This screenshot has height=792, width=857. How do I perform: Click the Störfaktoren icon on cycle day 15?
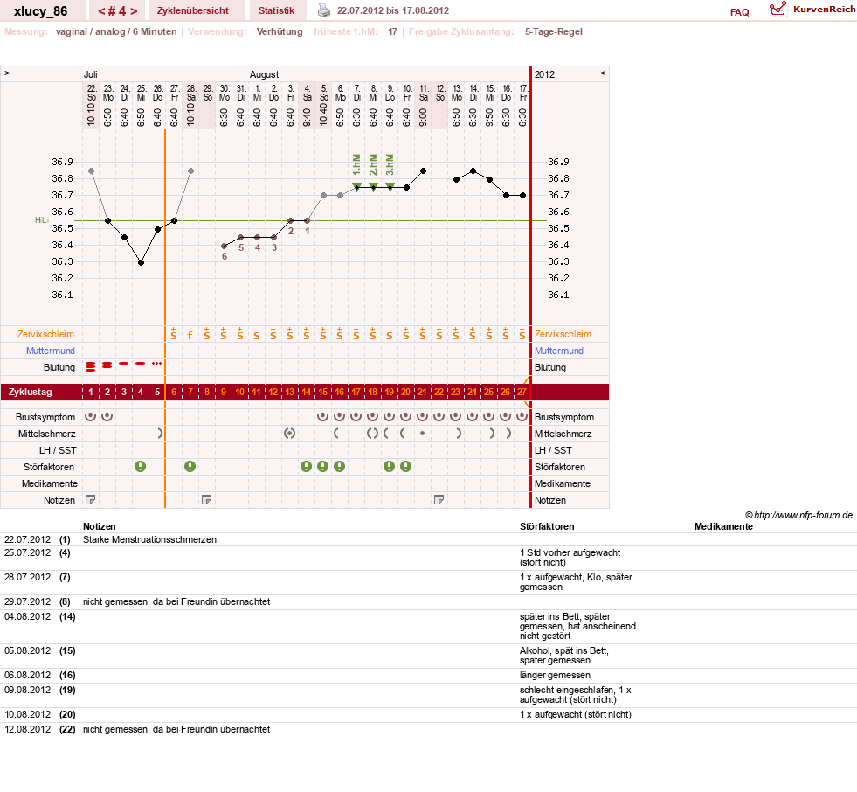click(x=323, y=467)
